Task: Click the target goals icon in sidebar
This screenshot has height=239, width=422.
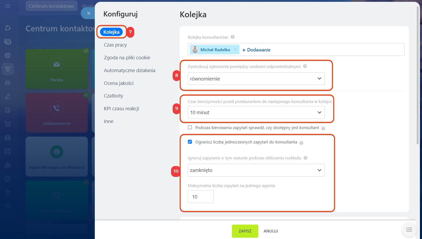Action: (8, 55)
